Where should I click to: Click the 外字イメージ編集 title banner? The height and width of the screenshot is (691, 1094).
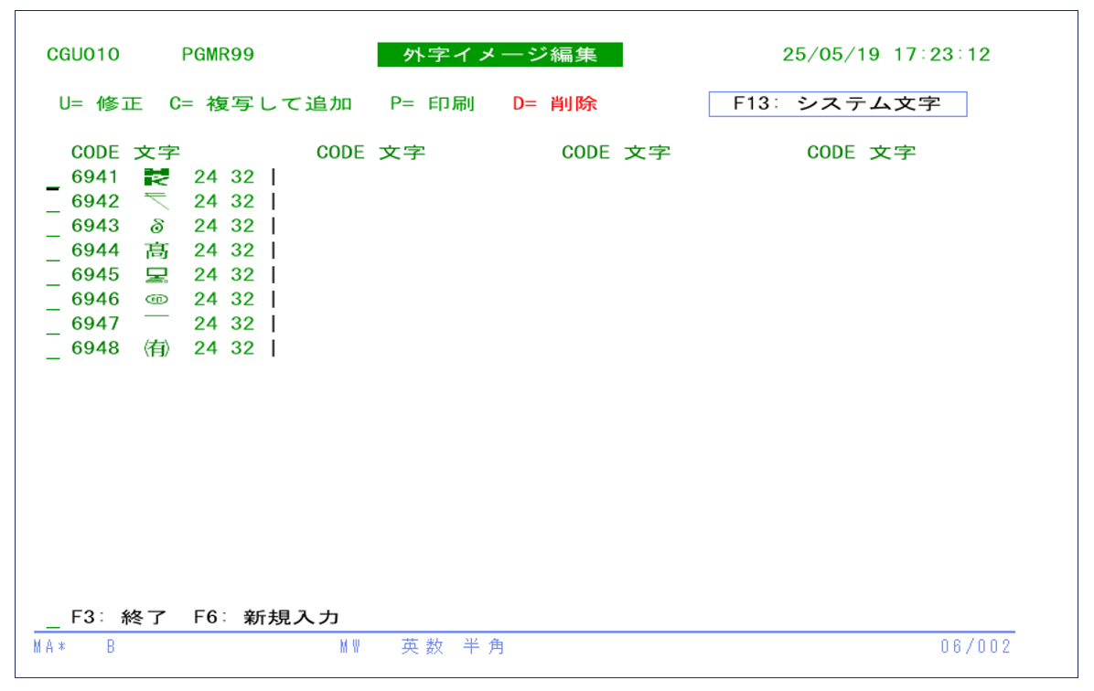(499, 55)
